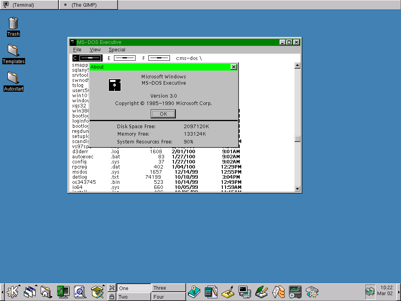Select the msdos .sys file
The image size is (401, 301).
pos(157,172)
